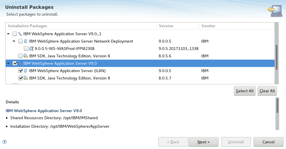The height and width of the screenshot is (149, 286).
Task: Click the fix wrench icon for IFPI82308
Action: 31,49
